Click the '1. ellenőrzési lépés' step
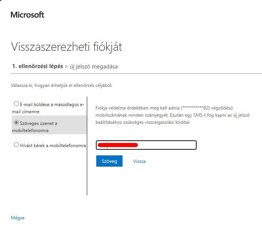 point(38,66)
